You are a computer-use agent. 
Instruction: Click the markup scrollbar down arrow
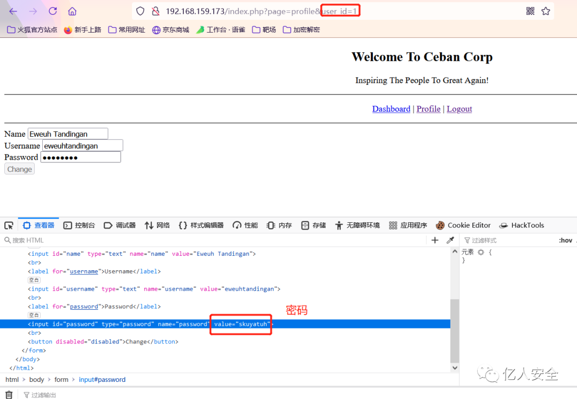(455, 367)
